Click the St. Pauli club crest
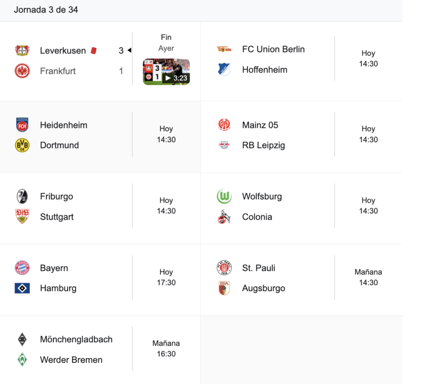Viewport: 427px width, 384px height. [x=224, y=268]
